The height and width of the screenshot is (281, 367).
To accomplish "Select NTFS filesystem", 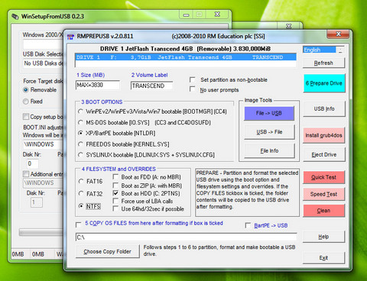I will (81, 206).
